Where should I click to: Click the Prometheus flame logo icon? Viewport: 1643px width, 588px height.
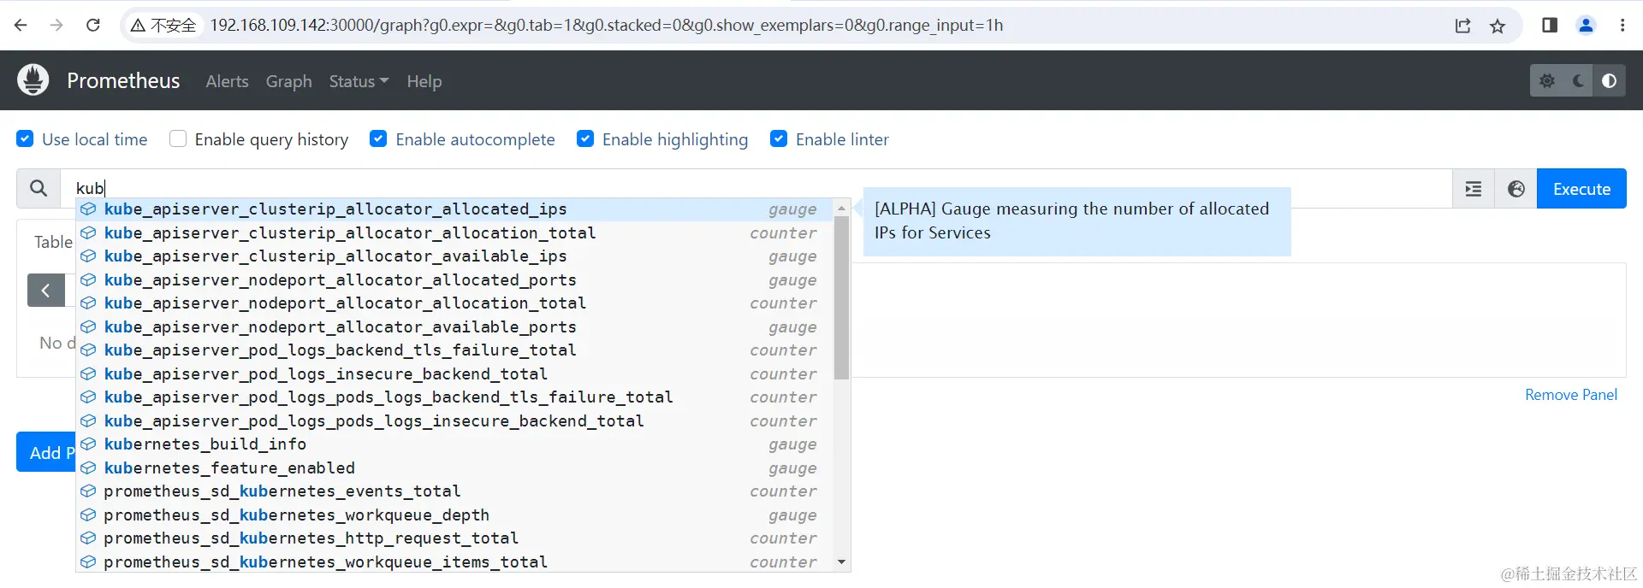click(x=33, y=80)
